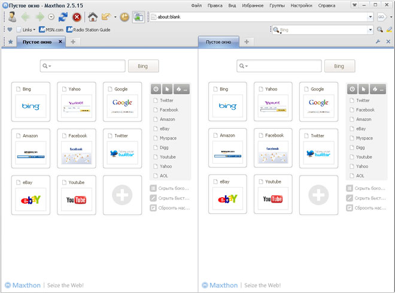Screen dimensions: 395x293
Task: Click the undo closed page folder icon
Action: click(106, 17)
